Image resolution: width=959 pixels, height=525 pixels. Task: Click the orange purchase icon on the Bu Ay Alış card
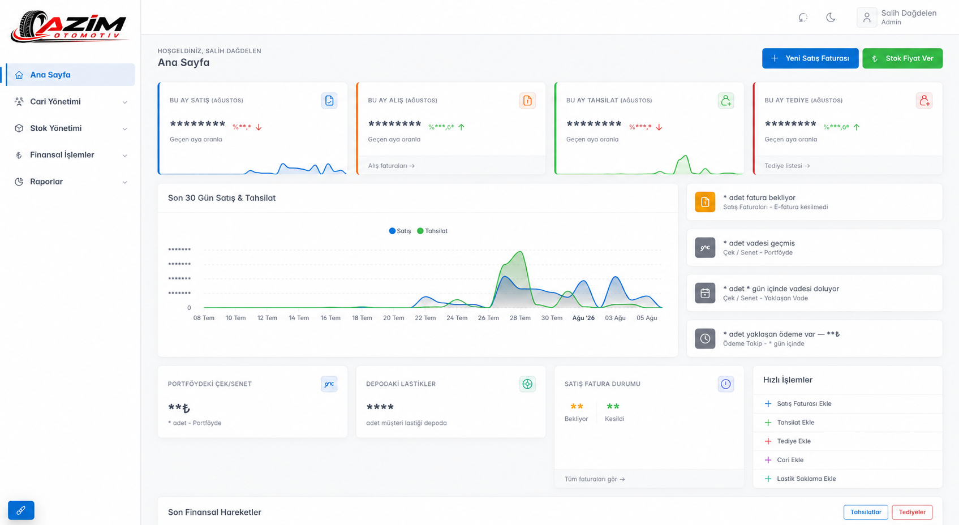pyautogui.click(x=527, y=101)
